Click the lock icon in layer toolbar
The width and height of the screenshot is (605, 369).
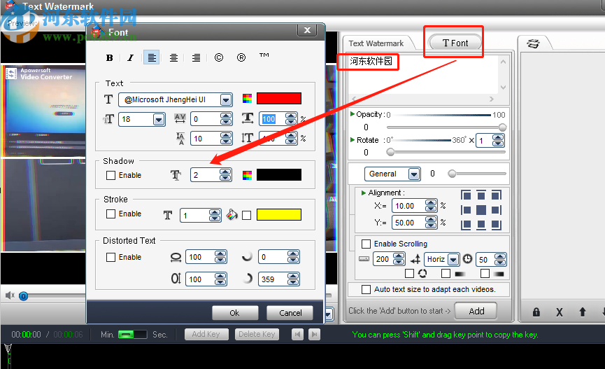tap(536, 312)
